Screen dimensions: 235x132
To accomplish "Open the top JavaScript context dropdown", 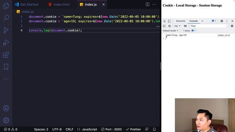I will click(x=177, y=26).
